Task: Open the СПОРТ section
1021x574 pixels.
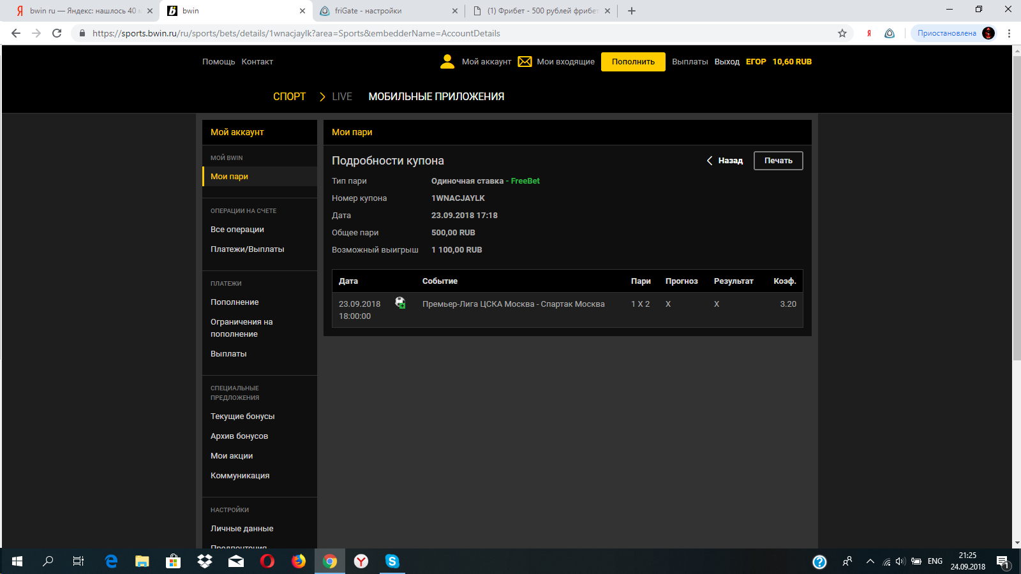Action: (x=289, y=96)
